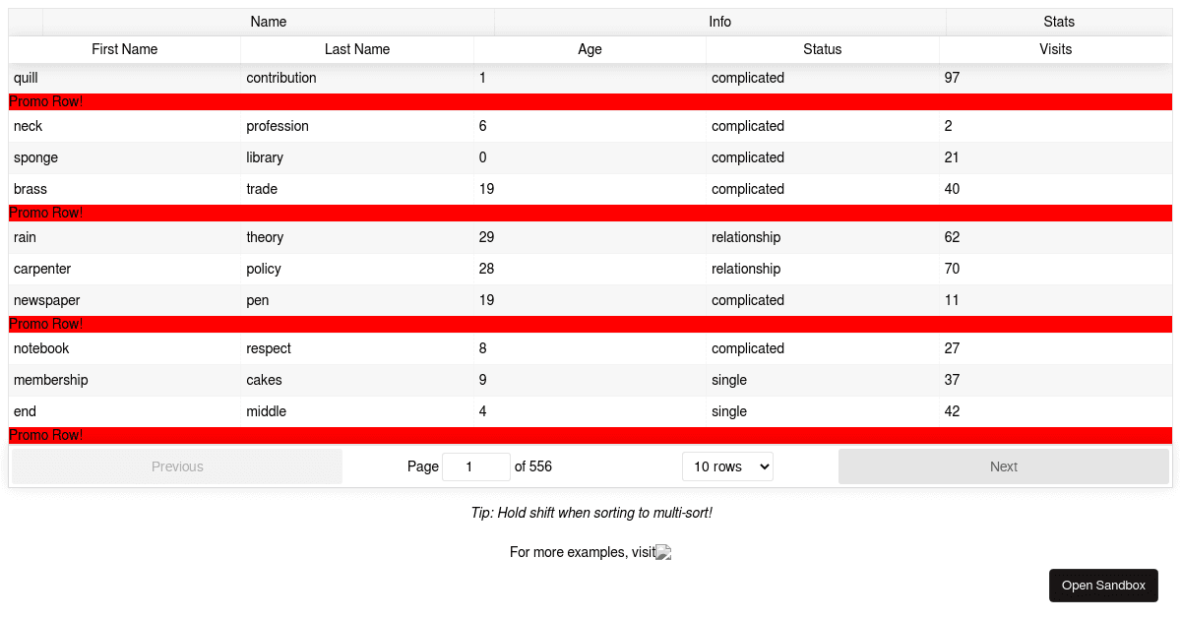Select the 'membership cakes' row
The width and height of the screenshot is (1181, 620).
click(124, 380)
